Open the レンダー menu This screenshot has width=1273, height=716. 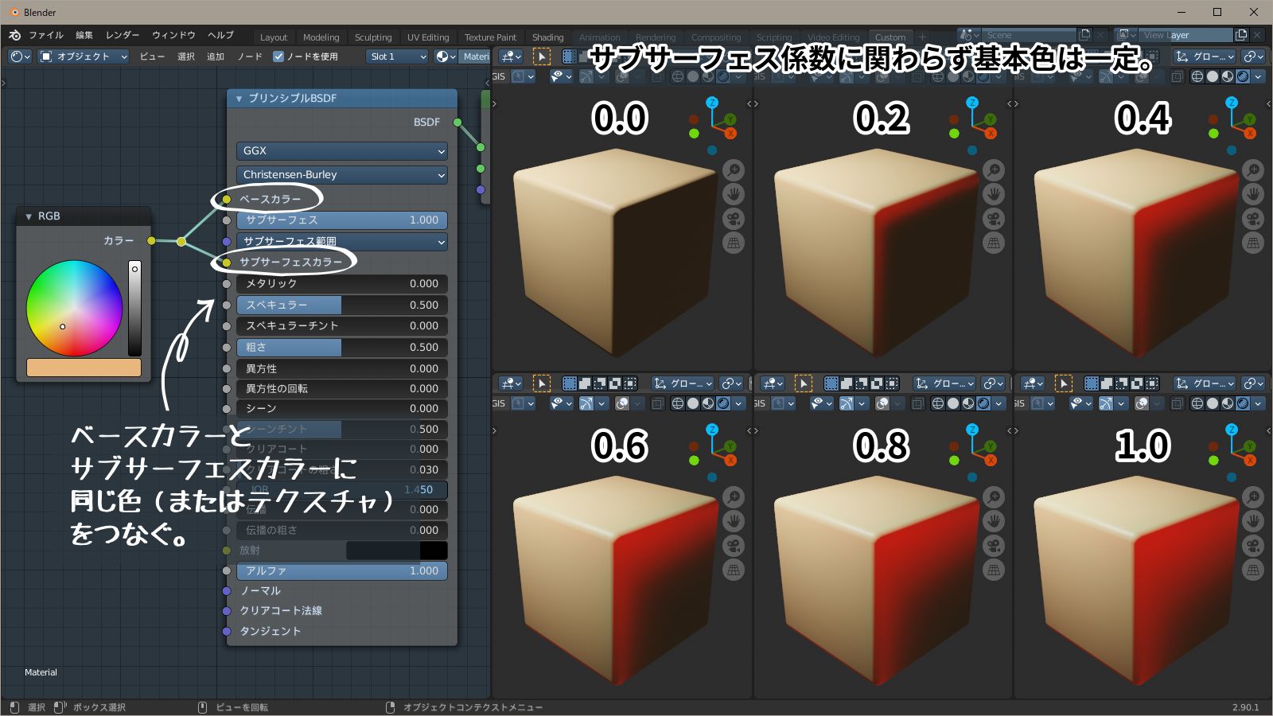point(123,35)
